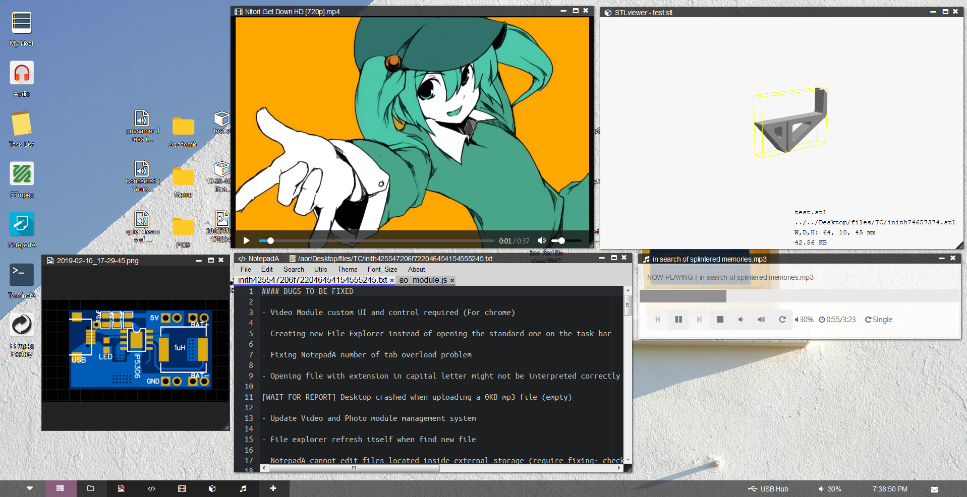
Task: Open the Search menu in NotepadA
Action: pos(294,269)
